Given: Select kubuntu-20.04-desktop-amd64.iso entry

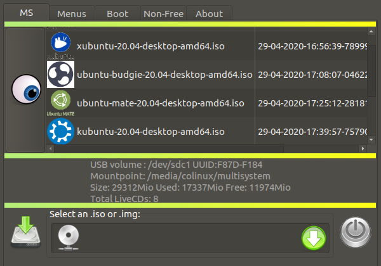Looking at the screenshot, I should click(150, 132).
